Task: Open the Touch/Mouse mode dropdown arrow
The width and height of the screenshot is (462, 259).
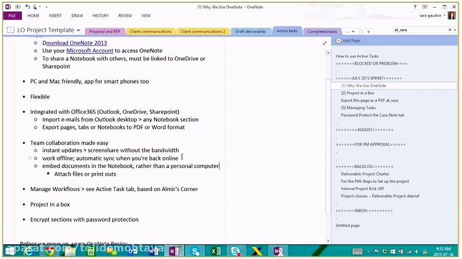Action: click(x=40, y=7)
